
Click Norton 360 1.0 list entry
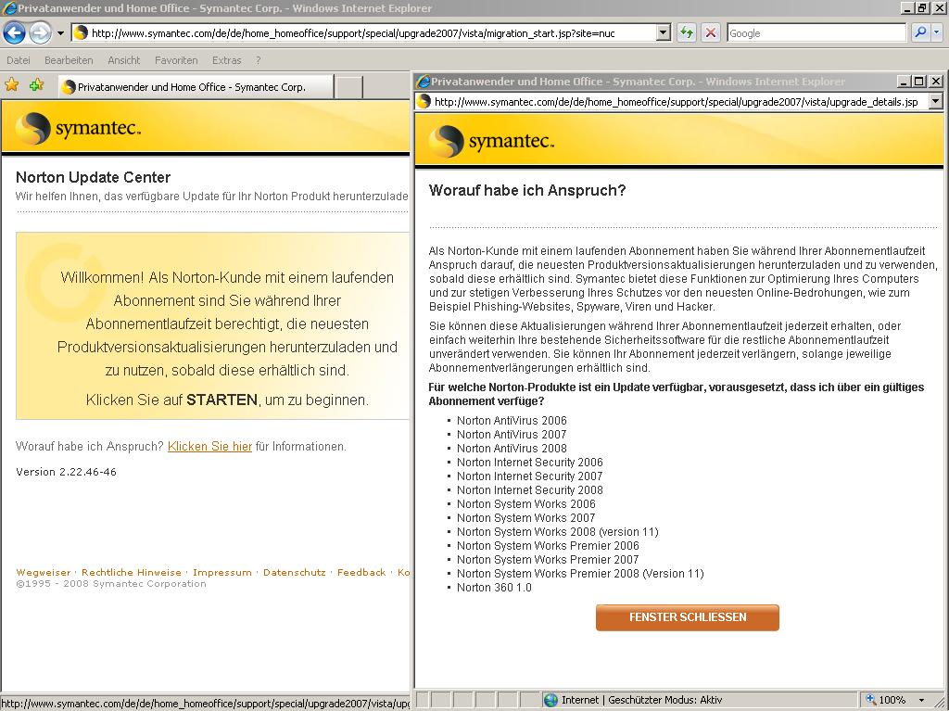(494, 588)
